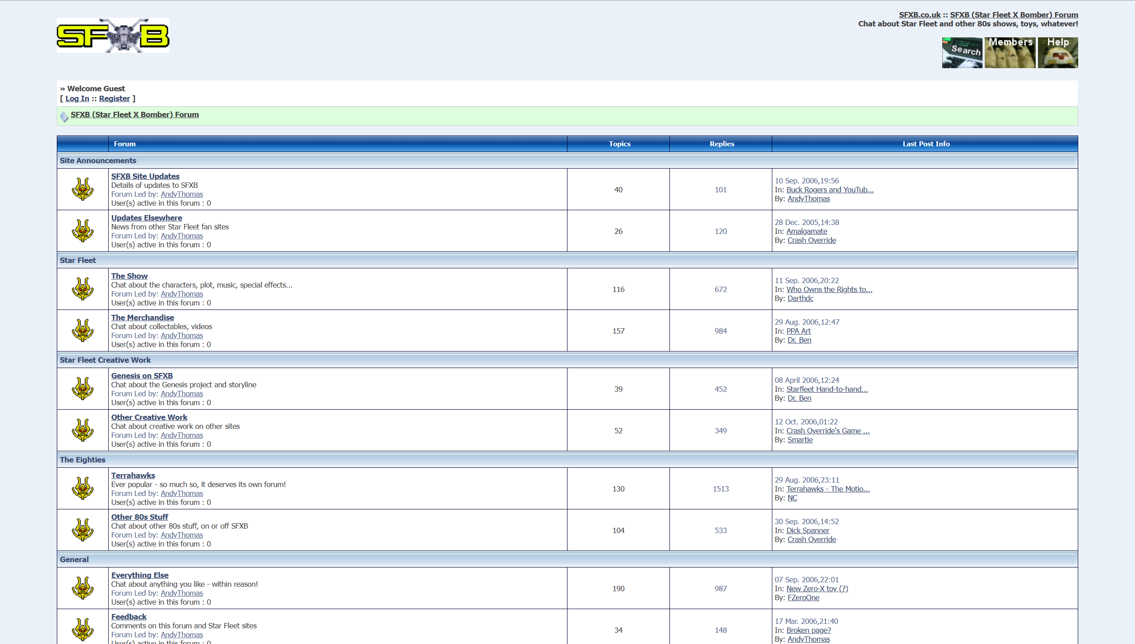Screen dimensions: 1135x644
Task: Open last post 'Who Owns the Rights to...'
Action: pyautogui.click(x=830, y=289)
